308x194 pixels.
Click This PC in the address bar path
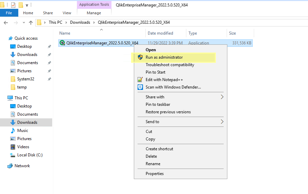tap(56, 22)
